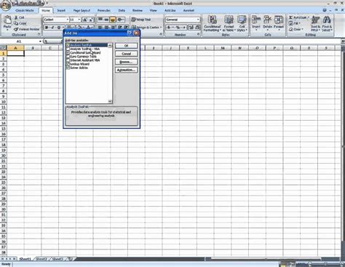
Task: Click Cancel in Add-Ins dialog
Action: 126,54
